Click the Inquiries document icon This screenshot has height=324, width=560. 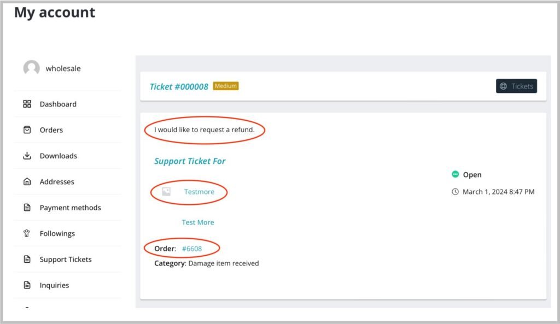27,285
